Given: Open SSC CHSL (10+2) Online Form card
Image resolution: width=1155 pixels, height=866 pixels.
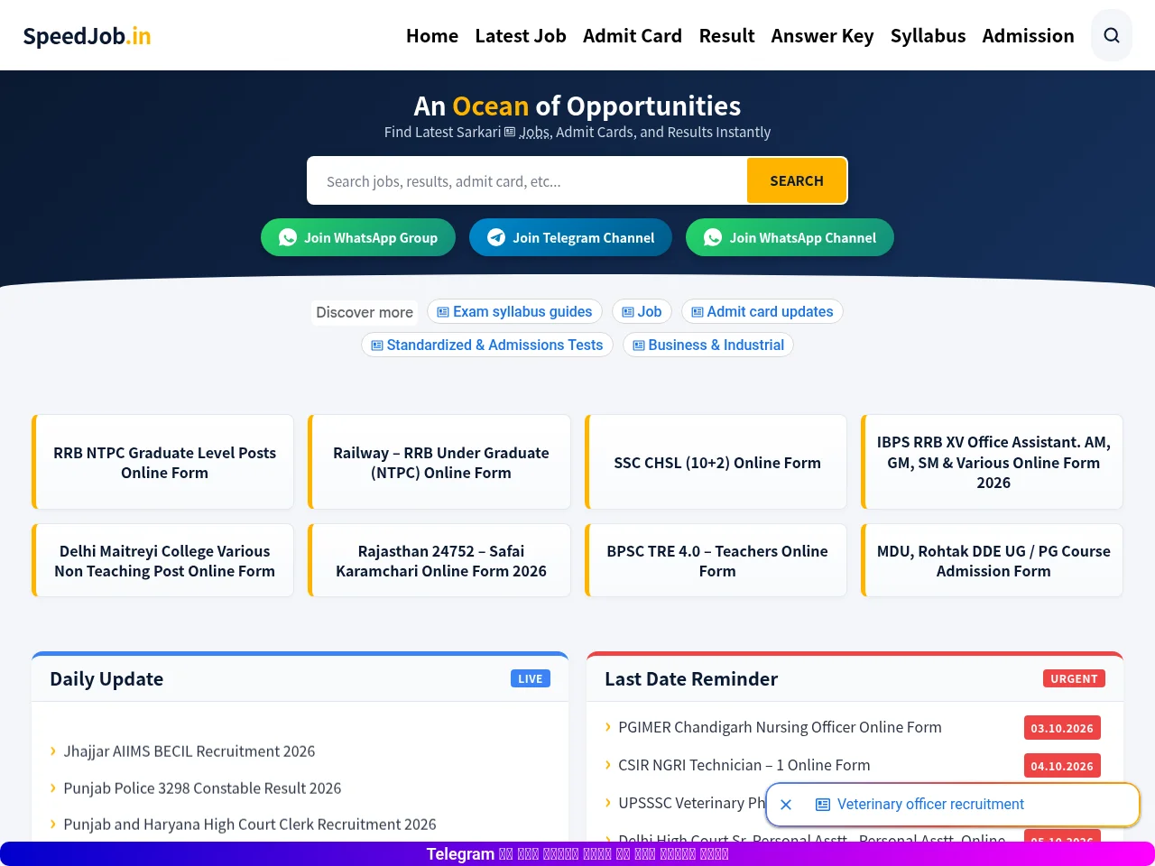Looking at the screenshot, I should tap(716, 462).
